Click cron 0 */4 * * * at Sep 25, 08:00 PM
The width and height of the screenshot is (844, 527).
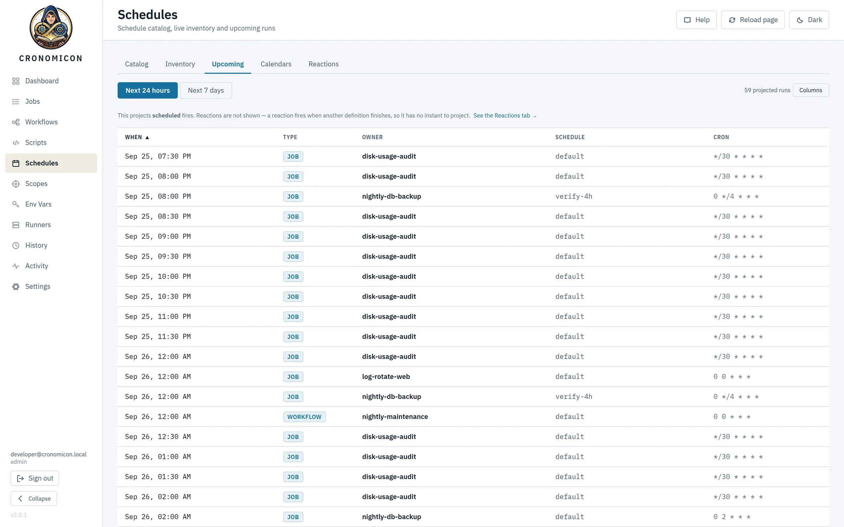[736, 196]
